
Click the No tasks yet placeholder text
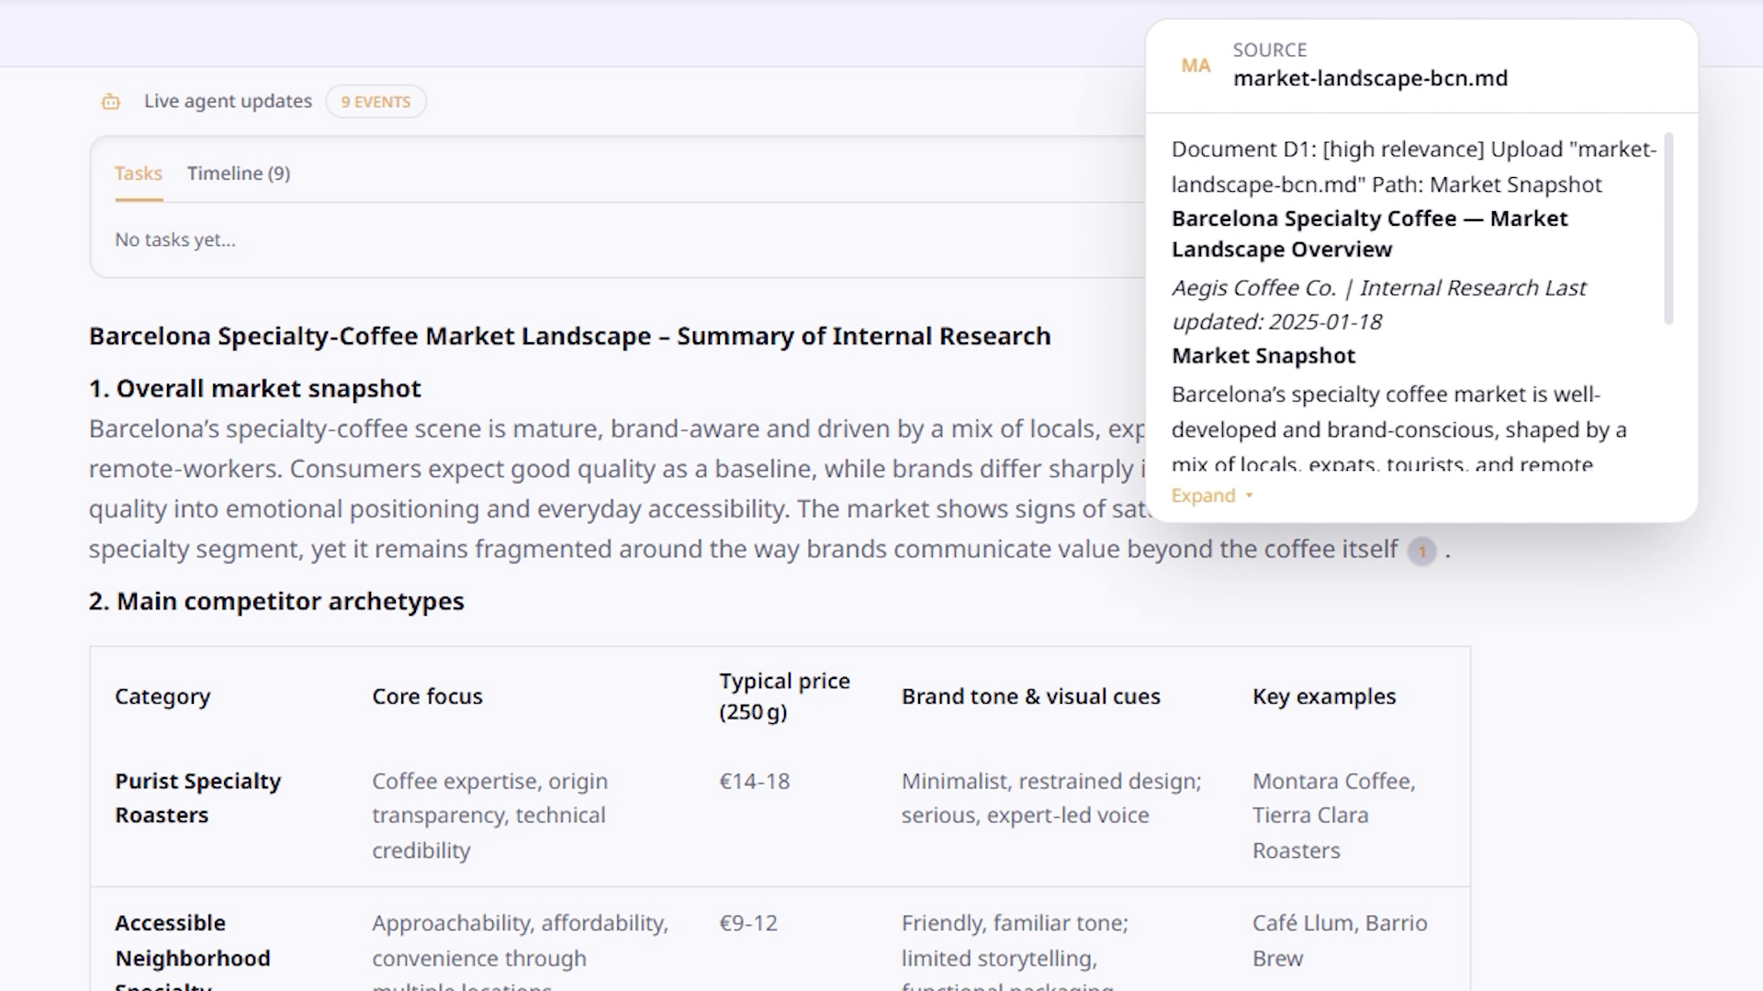pyautogui.click(x=175, y=239)
